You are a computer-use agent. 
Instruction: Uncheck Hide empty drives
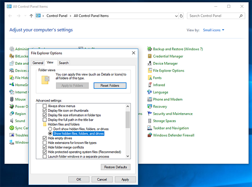coord(45,138)
